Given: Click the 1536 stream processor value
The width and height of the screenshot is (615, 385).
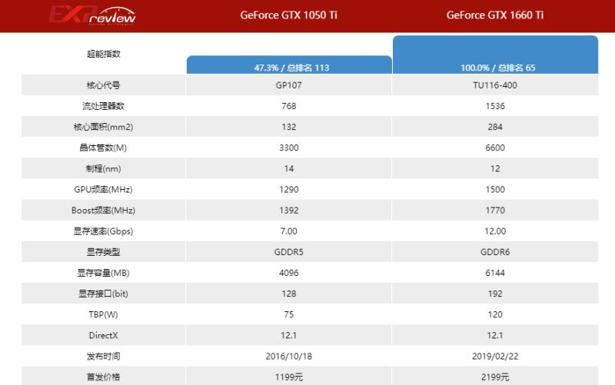Looking at the screenshot, I should click(x=495, y=106).
